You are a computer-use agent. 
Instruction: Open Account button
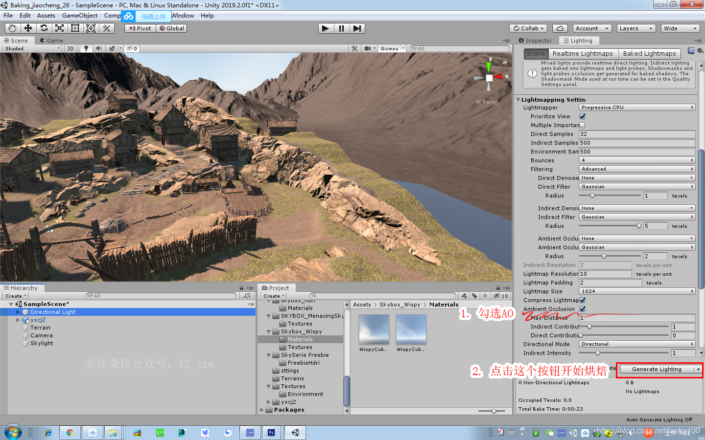coord(592,28)
